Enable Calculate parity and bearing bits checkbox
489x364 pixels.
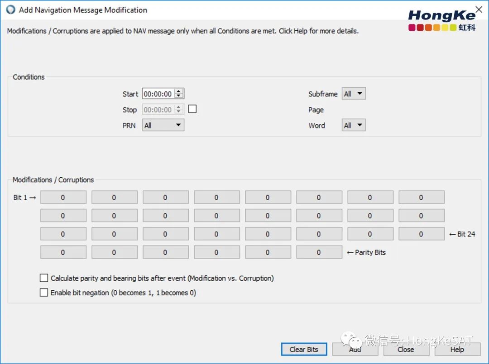(x=44, y=278)
